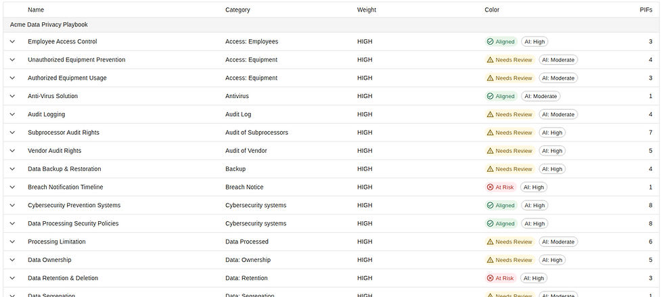Click At Risk badge for Breach Notification Timeline
This screenshot has height=297, width=663.
coord(501,187)
